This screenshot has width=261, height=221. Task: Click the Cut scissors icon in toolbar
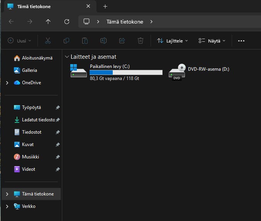[x=48, y=41]
